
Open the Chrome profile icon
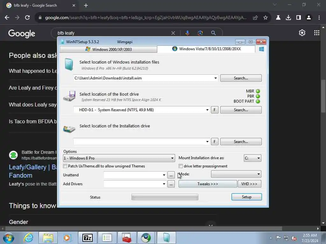(x=309, y=18)
